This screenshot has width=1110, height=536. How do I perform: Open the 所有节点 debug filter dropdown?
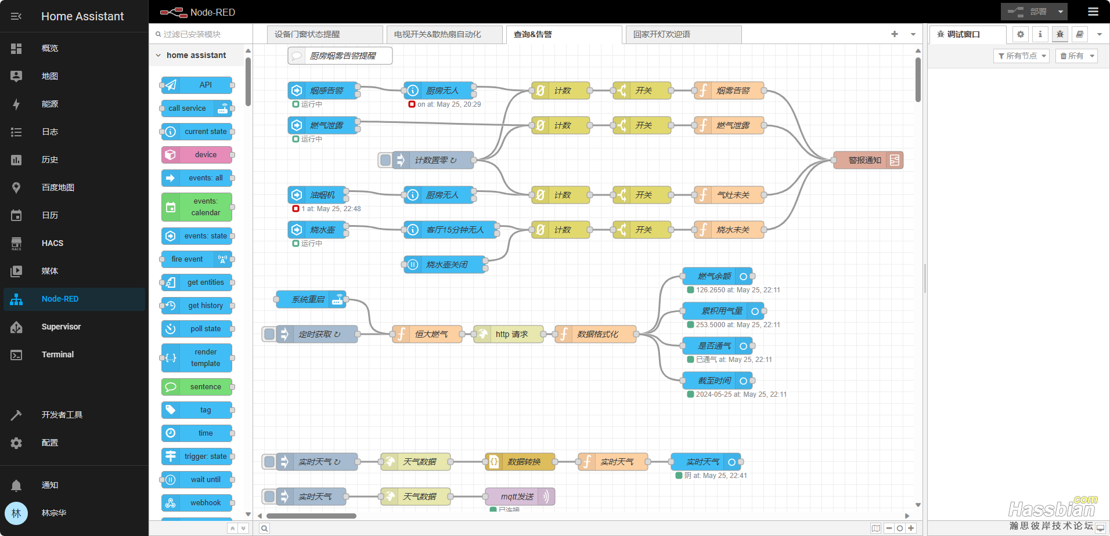[x=1022, y=56]
